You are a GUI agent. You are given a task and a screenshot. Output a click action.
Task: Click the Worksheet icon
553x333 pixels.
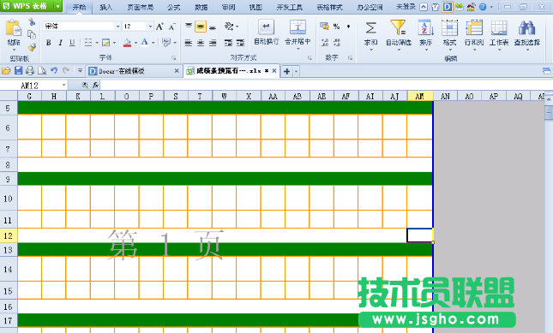[499, 27]
